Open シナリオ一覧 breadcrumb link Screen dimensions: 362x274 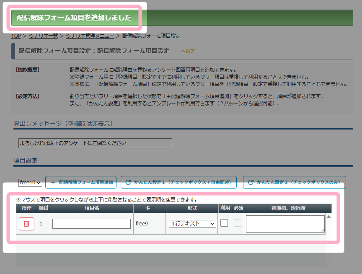click(x=43, y=36)
